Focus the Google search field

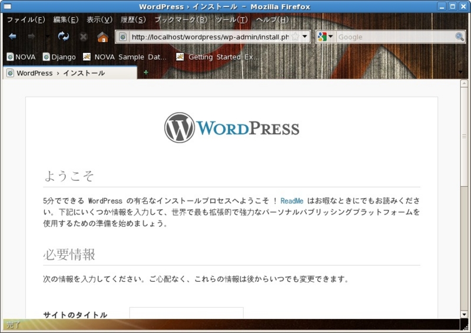396,37
